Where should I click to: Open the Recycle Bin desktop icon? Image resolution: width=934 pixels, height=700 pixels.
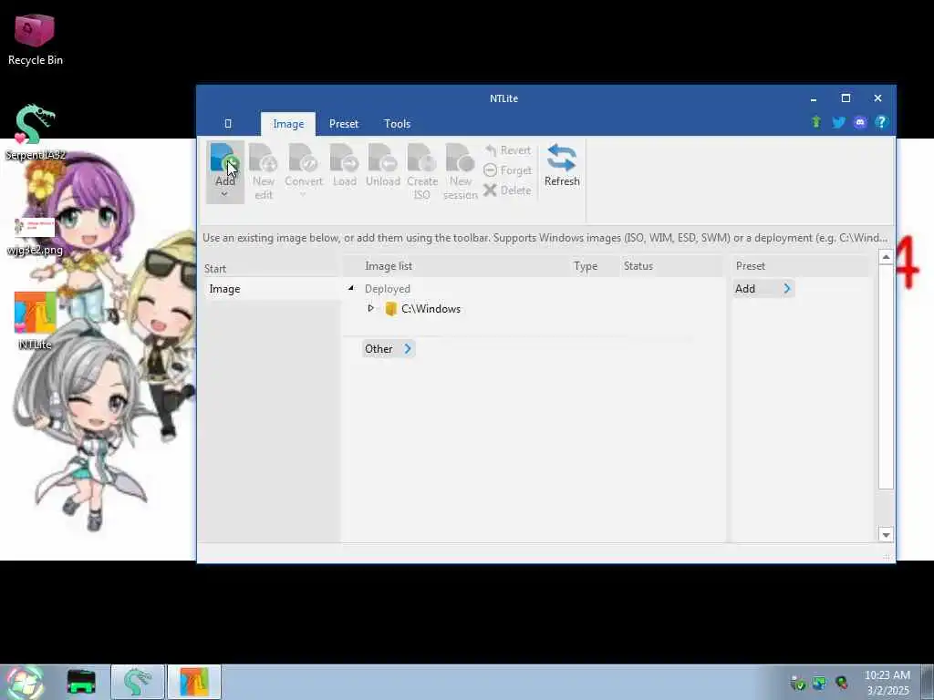click(35, 39)
